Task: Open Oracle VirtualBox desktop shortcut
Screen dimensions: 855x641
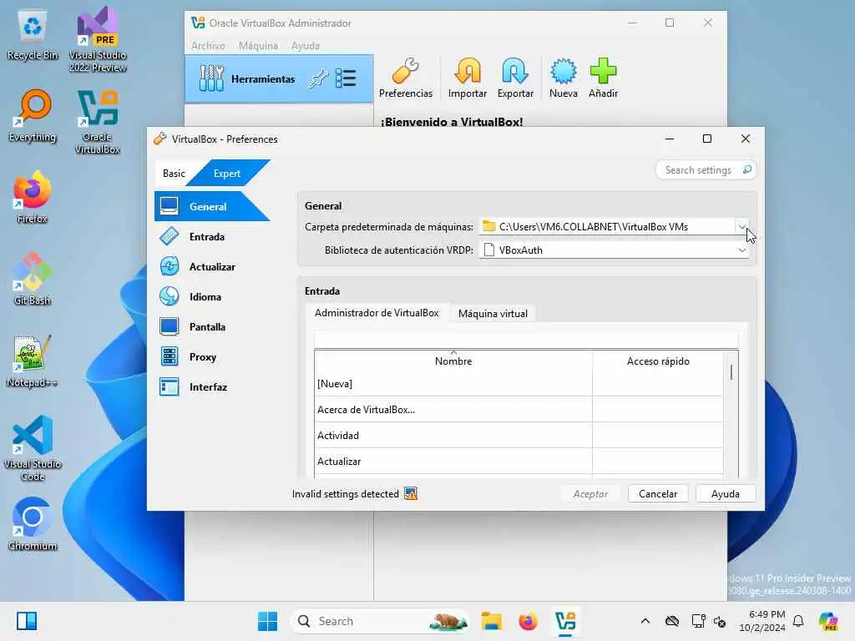Action: tap(97, 122)
